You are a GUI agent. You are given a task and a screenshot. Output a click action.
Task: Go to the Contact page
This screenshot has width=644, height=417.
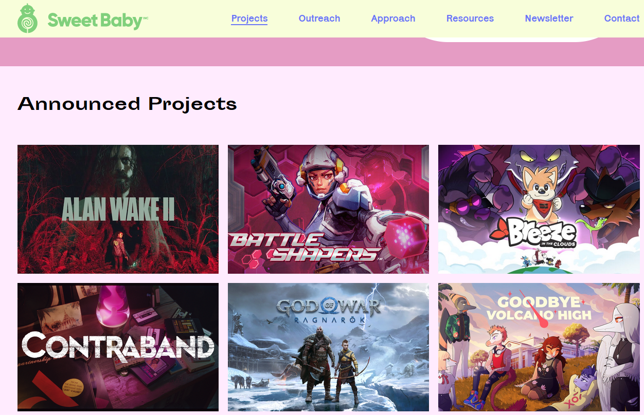pos(622,18)
